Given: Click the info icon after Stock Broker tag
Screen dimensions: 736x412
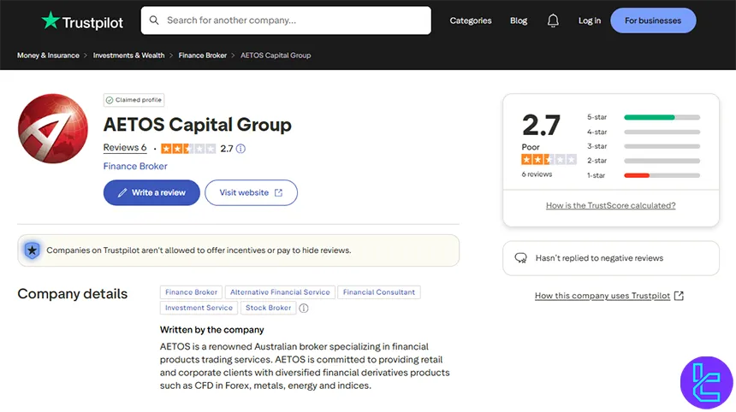Looking at the screenshot, I should point(304,308).
